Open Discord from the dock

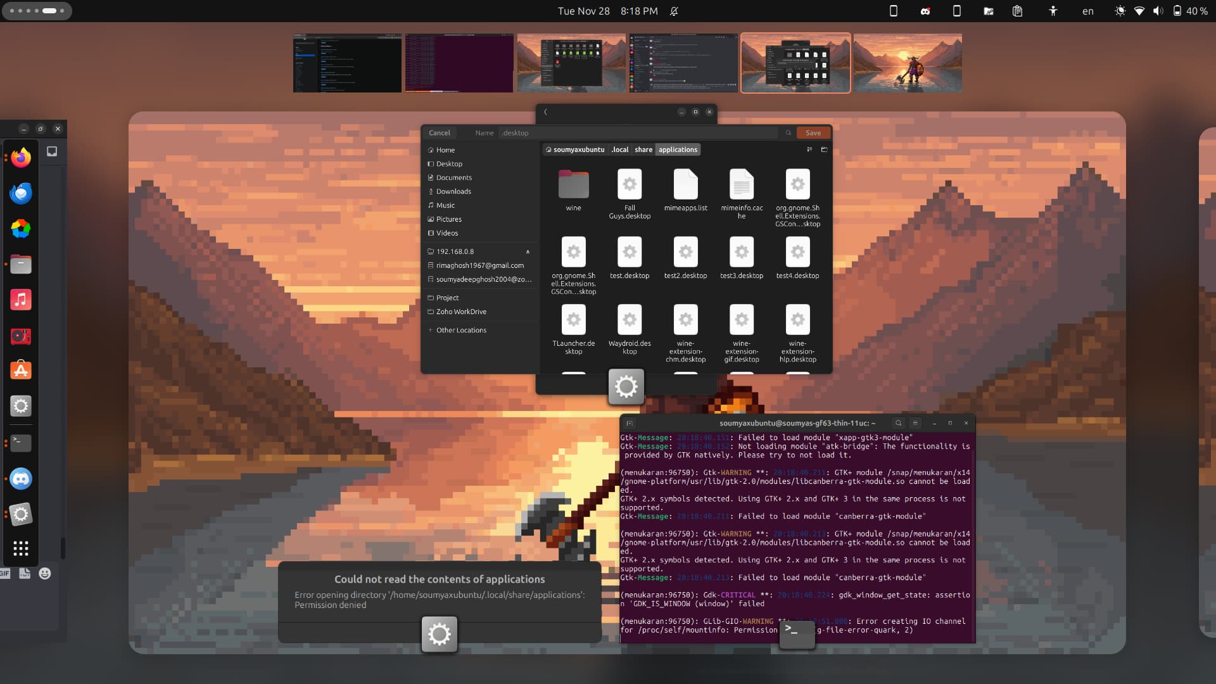coord(21,479)
